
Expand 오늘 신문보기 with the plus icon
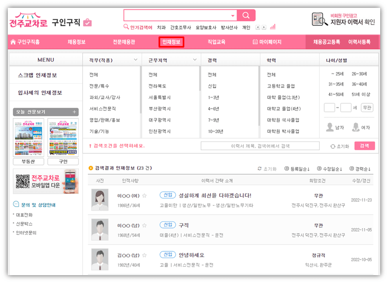coord(74,112)
